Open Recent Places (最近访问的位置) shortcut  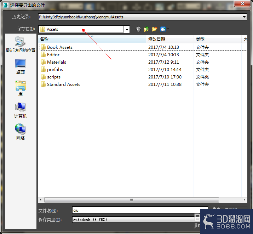21,45
